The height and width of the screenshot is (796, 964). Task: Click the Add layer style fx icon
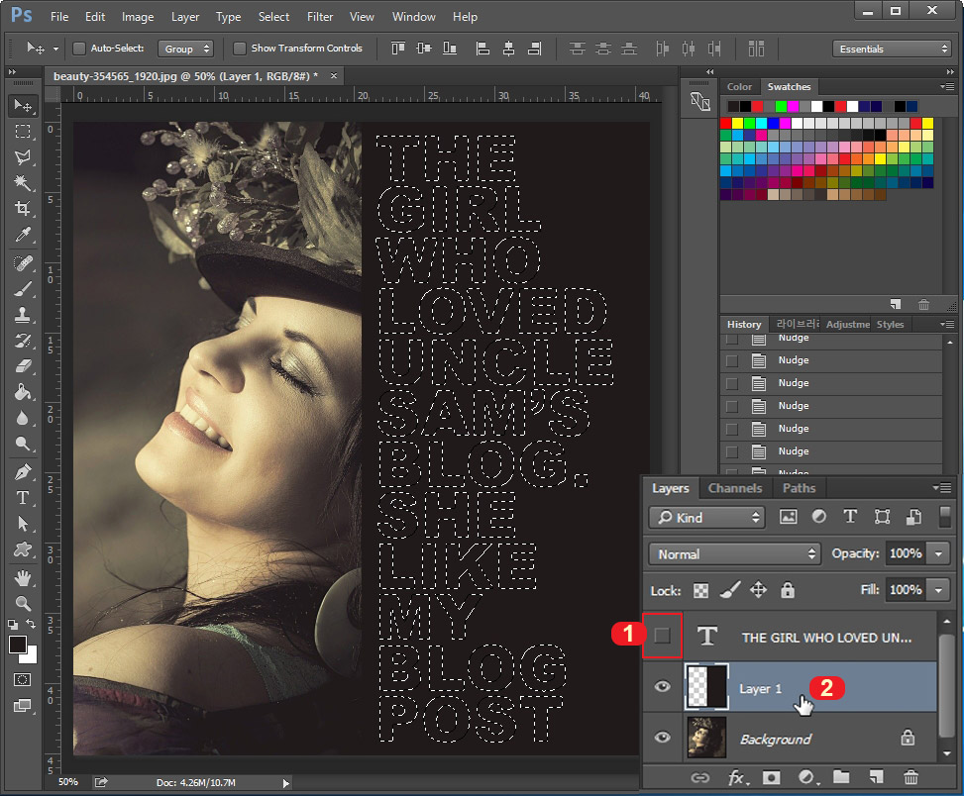click(738, 778)
